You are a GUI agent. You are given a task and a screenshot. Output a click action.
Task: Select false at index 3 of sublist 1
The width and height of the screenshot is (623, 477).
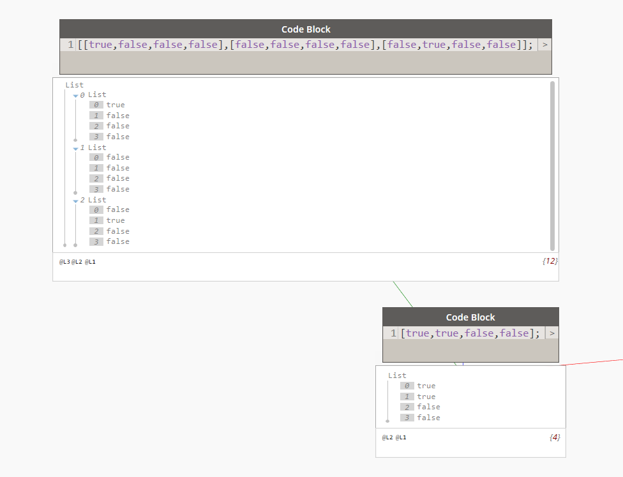point(117,189)
